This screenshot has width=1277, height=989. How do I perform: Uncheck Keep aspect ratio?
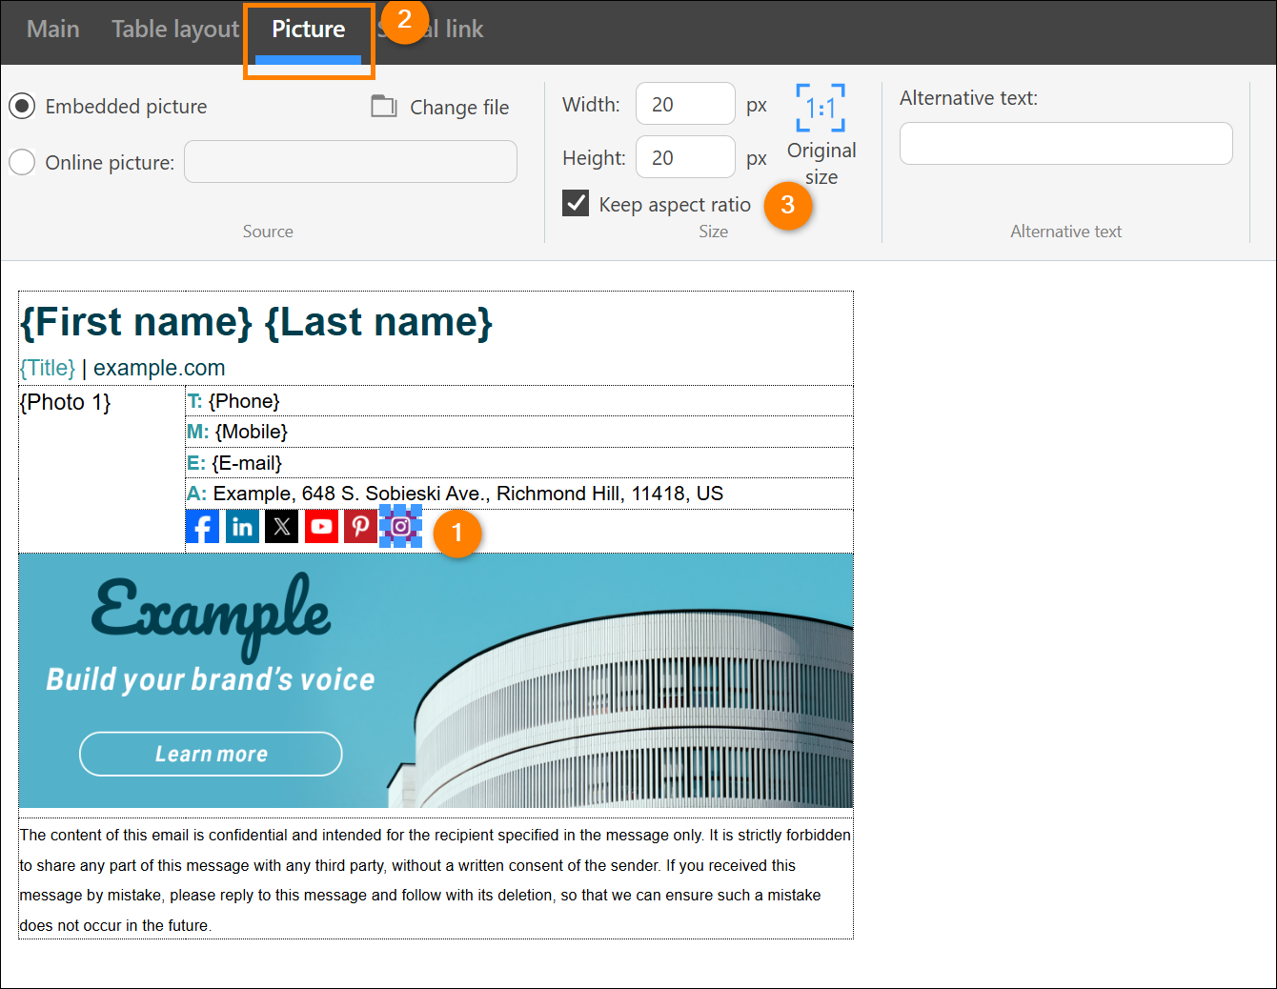pyautogui.click(x=576, y=203)
